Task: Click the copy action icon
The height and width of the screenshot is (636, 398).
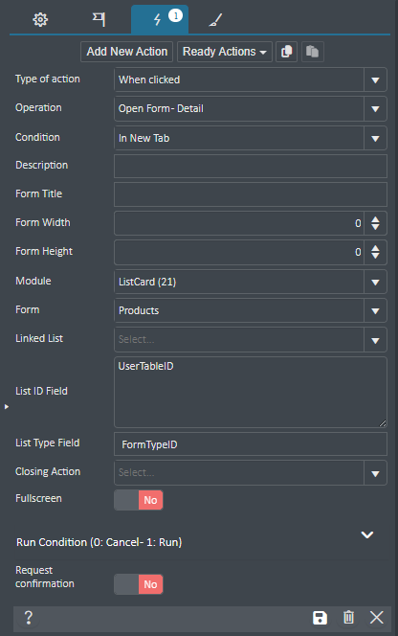Action: [287, 52]
